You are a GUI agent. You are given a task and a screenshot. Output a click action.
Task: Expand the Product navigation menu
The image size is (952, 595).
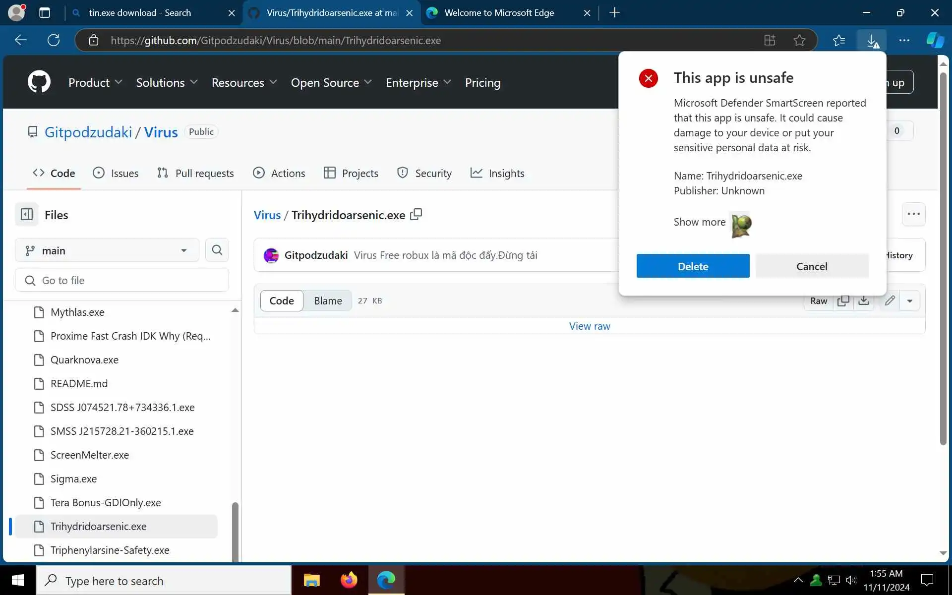[x=95, y=82]
